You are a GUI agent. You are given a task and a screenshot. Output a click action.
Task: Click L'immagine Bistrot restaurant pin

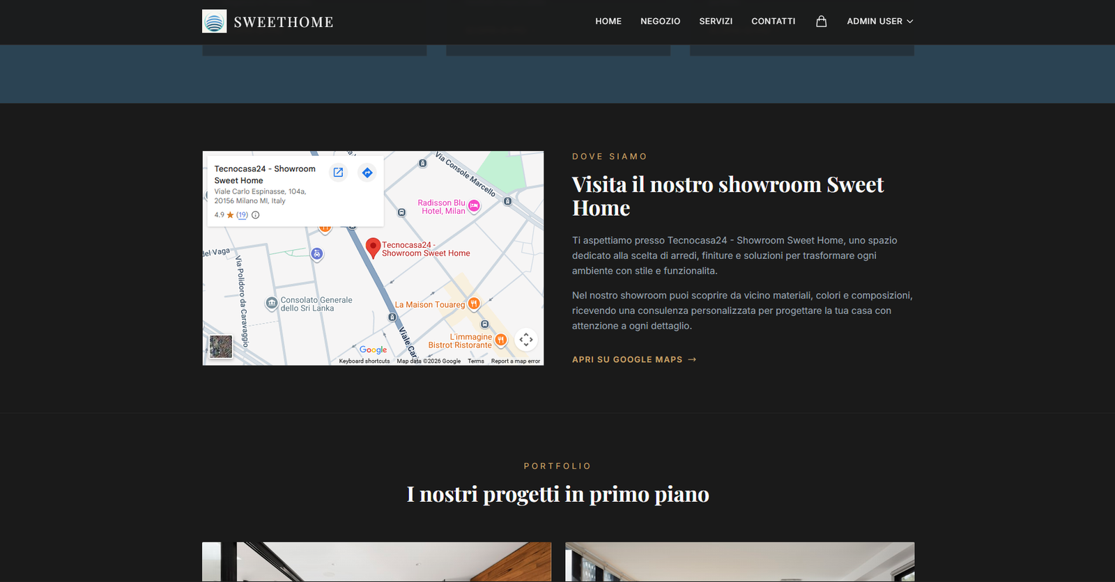point(500,340)
